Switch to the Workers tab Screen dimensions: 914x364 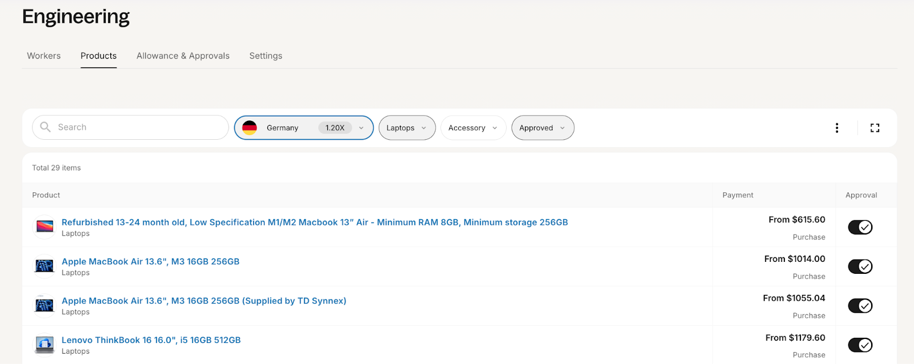click(x=44, y=56)
